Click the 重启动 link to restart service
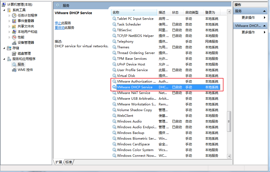 60,28
